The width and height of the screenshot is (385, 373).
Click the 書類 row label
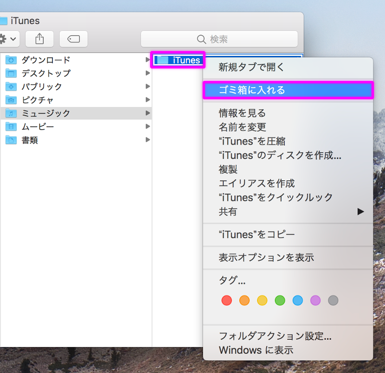(x=30, y=140)
